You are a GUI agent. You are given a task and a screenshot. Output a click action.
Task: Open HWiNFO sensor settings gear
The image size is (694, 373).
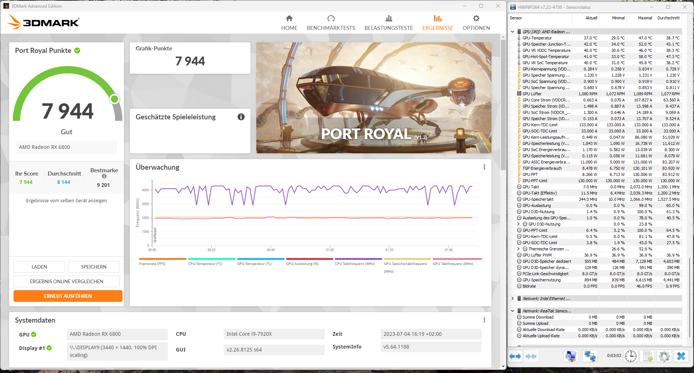pyautogui.click(x=664, y=356)
